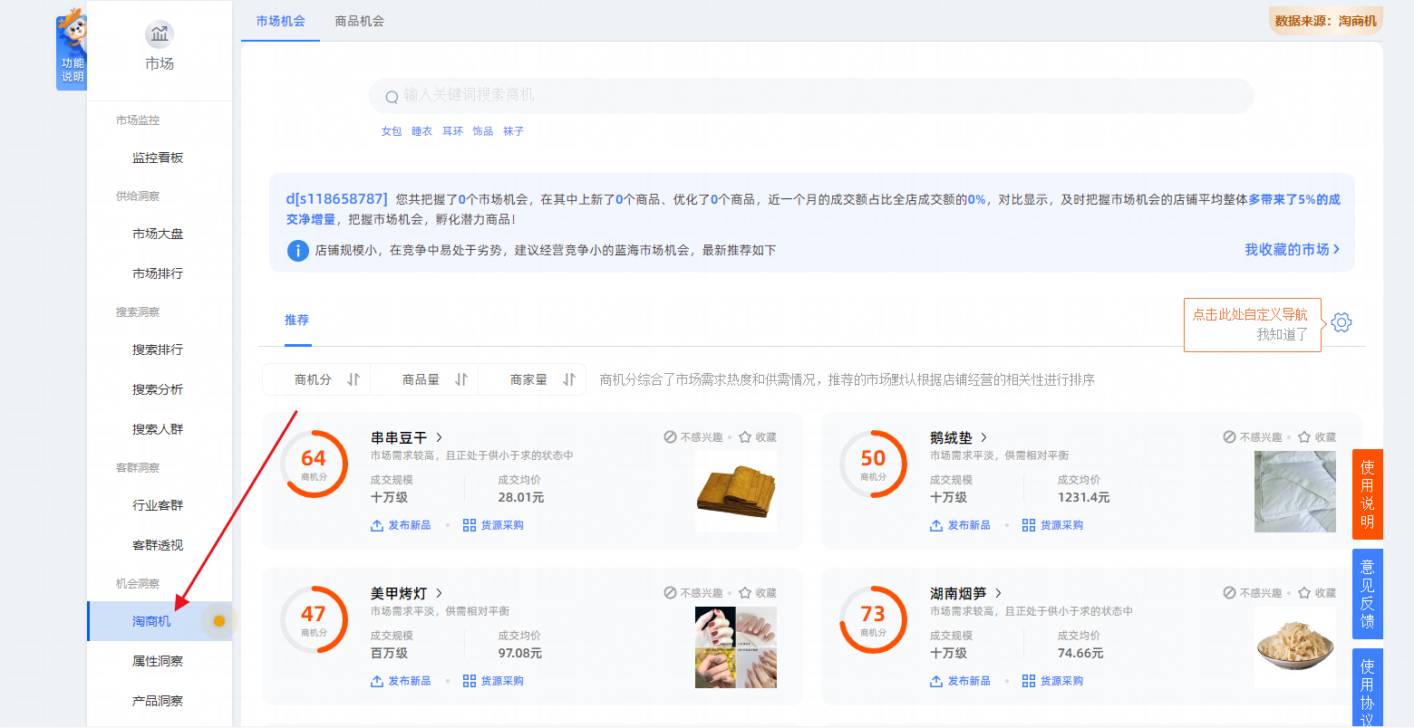This screenshot has height=728, width=1414.
Task: Click the 睡衣 suggested keyword link
Action: coord(421,131)
